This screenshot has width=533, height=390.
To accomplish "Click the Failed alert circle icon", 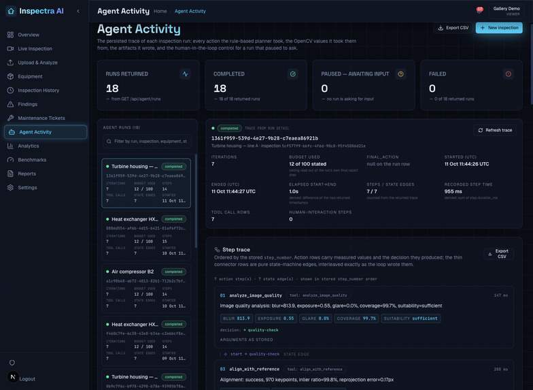I will (x=509, y=74).
